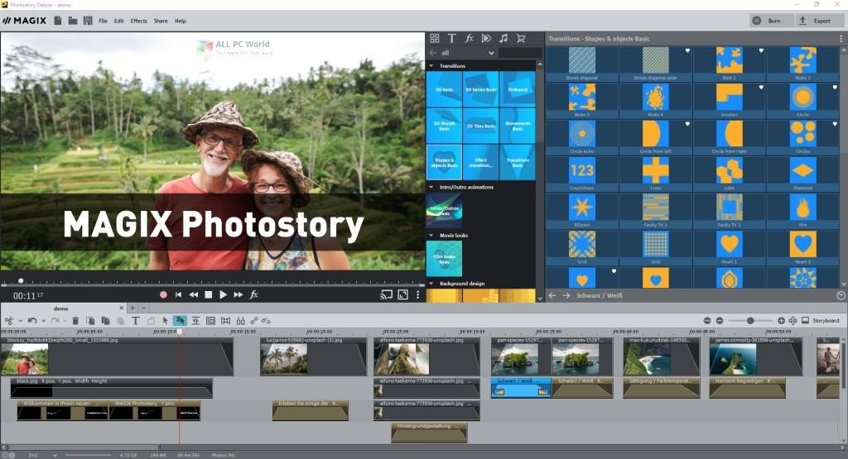The height and width of the screenshot is (459, 848).
Task: Open the store shopping cart tab
Action: click(521, 38)
